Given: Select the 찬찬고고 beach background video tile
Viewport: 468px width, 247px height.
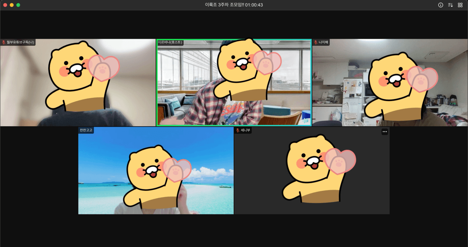Looking at the screenshot, I should [x=156, y=171].
